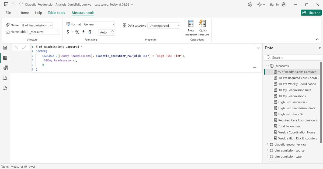This screenshot has width=323, height=169.
Task: Switch to Model view icon
Action: [x=5, y=68]
